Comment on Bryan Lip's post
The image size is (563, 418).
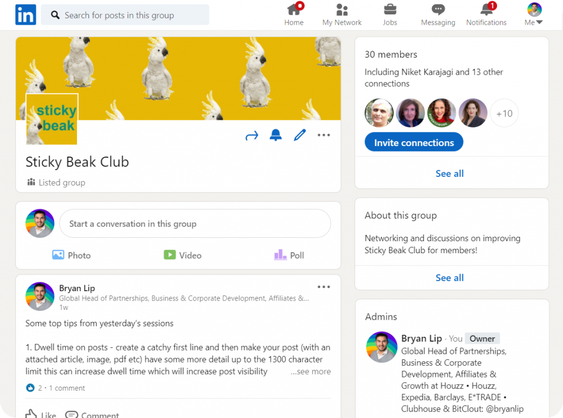92,414
